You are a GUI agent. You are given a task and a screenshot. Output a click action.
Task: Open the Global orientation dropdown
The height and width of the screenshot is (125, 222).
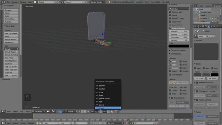pyautogui.click(x=72, y=111)
